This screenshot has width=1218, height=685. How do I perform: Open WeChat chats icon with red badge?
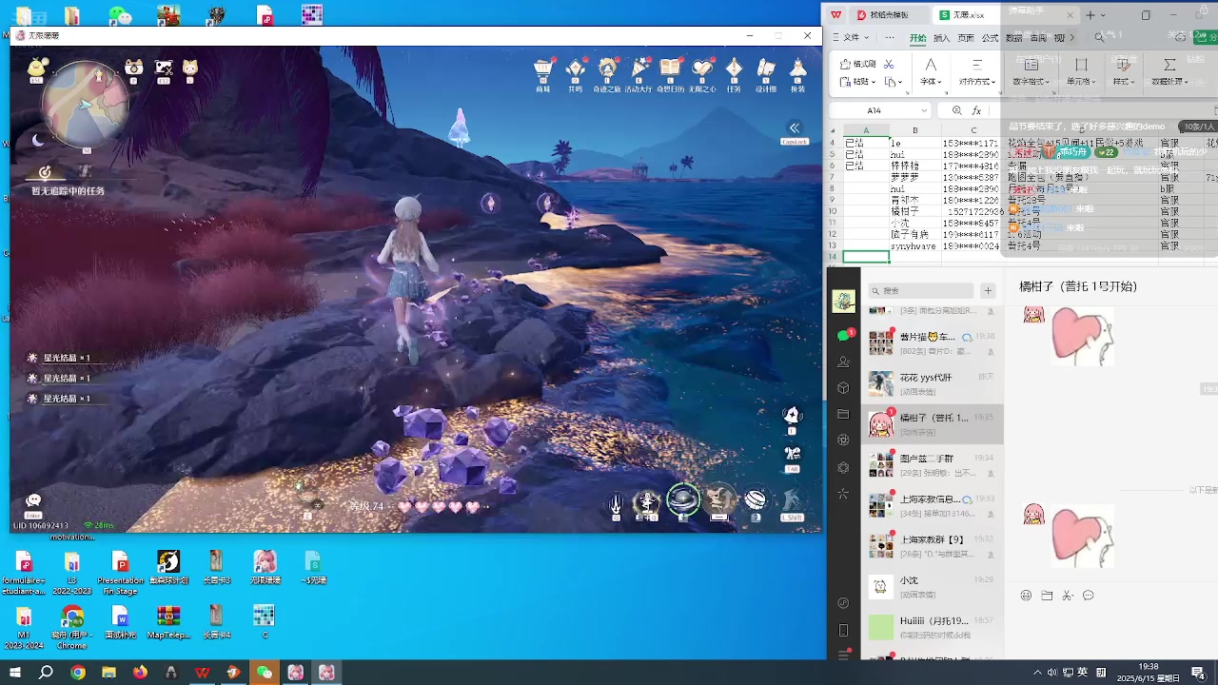click(x=843, y=336)
